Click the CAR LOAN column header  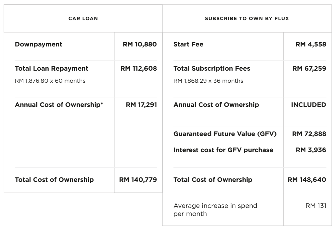(x=83, y=19)
